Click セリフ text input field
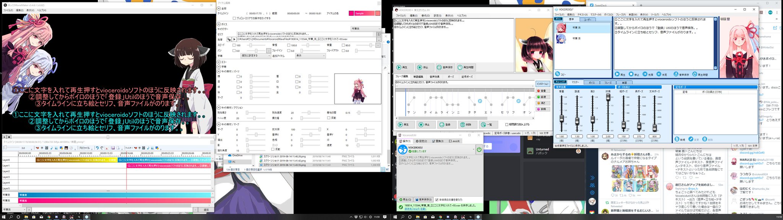The image size is (783, 220). pos(306,34)
